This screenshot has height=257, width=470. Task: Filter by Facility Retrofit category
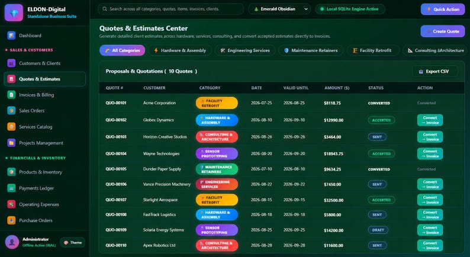coord(373,50)
